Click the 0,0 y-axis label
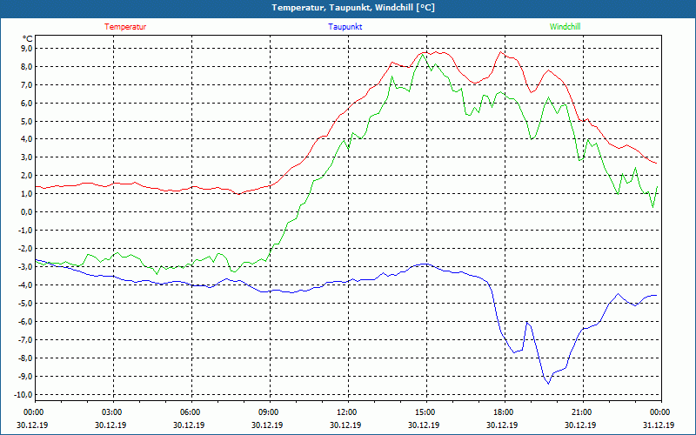The width and height of the screenshot is (696, 435). pyautogui.click(x=27, y=211)
